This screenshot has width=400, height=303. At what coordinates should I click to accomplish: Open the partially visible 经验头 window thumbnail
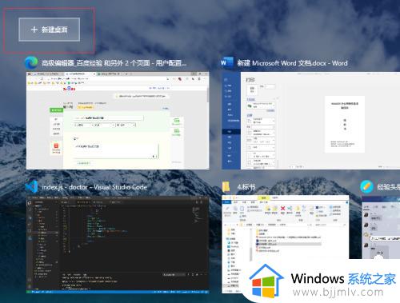(381, 227)
